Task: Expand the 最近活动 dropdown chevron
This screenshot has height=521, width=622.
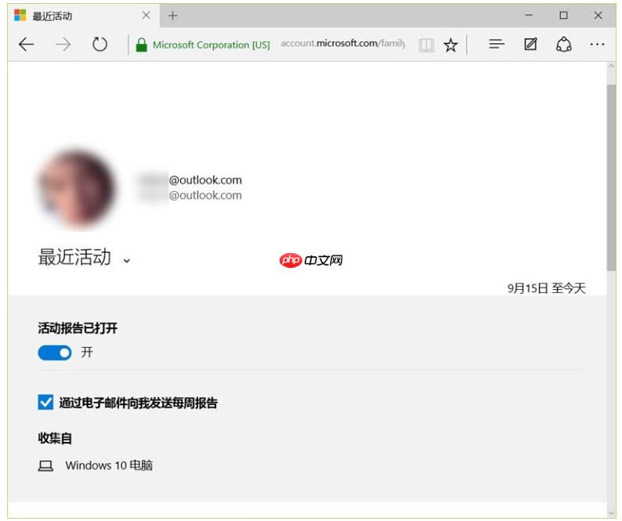Action: (x=127, y=261)
